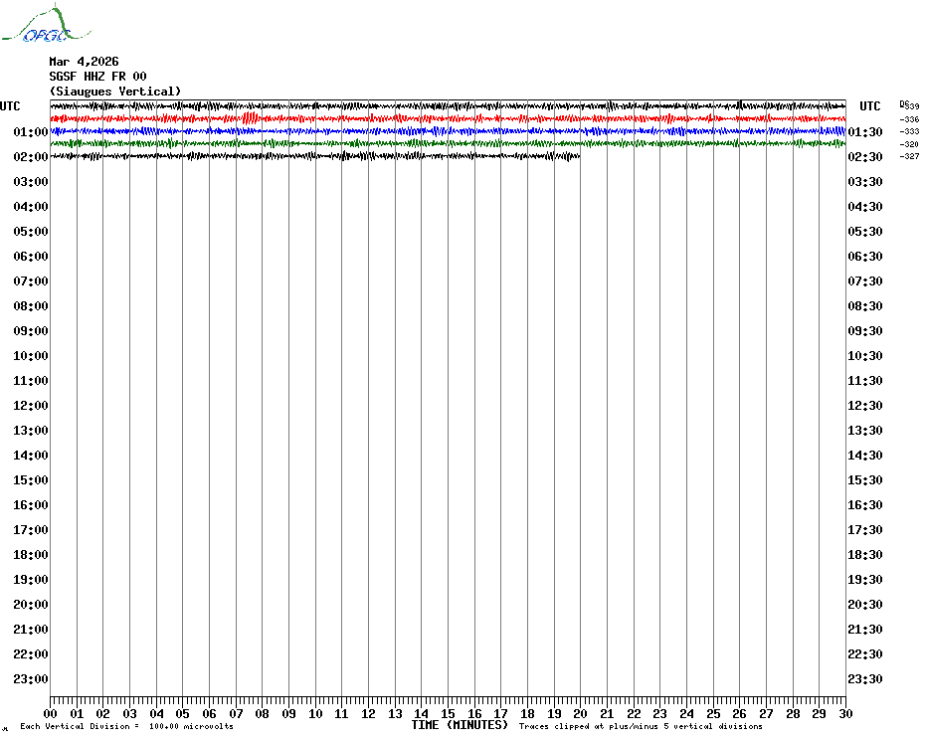The height and width of the screenshot is (740, 925).
Task: Click the black trace on the 02:00 row
Action: click(315, 156)
